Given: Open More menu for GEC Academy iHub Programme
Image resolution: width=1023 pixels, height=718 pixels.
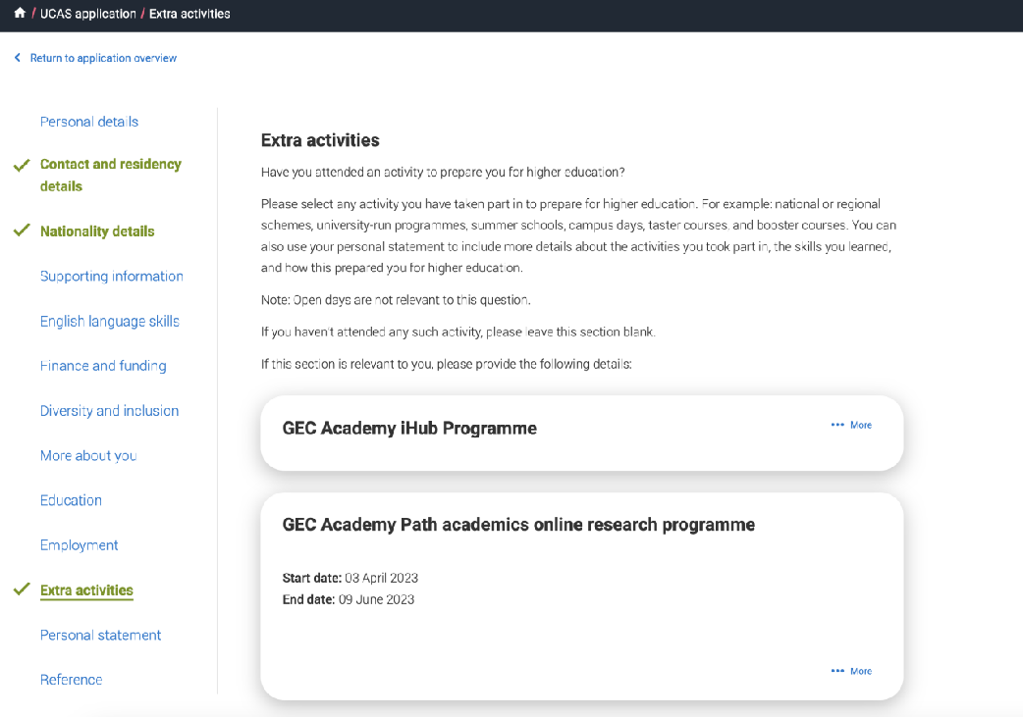Looking at the screenshot, I should click(x=851, y=425).
